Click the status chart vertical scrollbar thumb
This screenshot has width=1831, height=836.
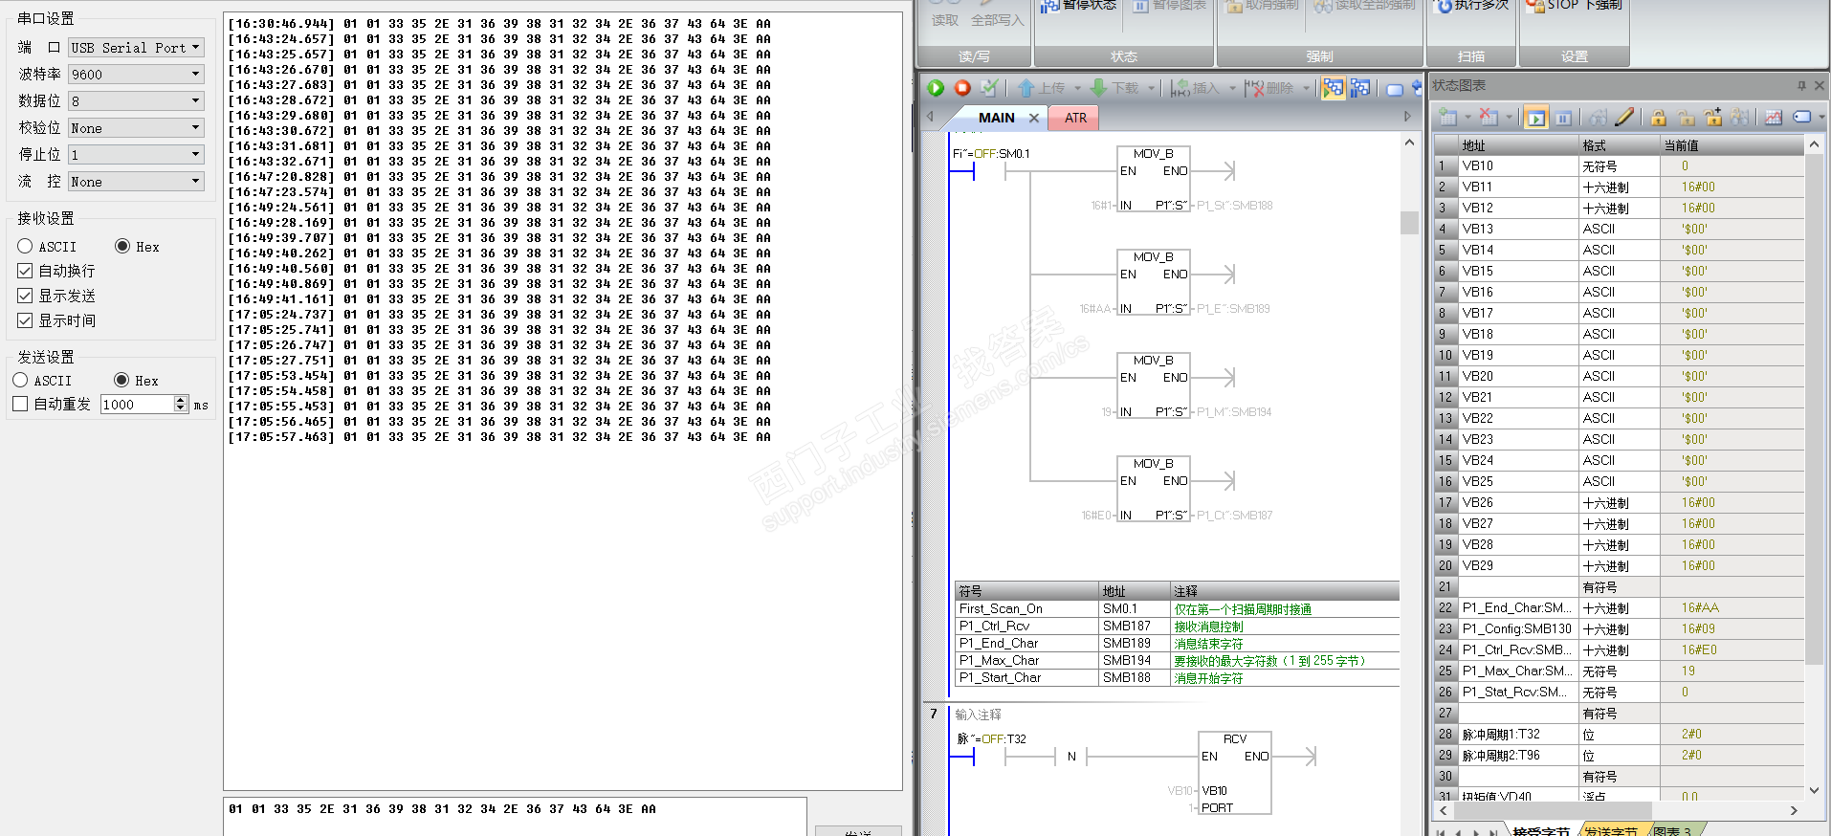1814,411
